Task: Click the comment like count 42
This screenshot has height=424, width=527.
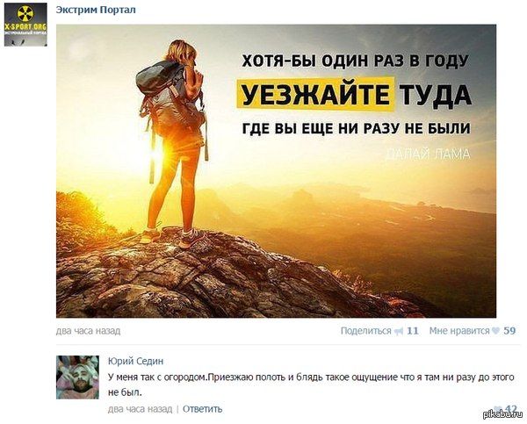Action: pyautogui.click(x=511, y=408)
